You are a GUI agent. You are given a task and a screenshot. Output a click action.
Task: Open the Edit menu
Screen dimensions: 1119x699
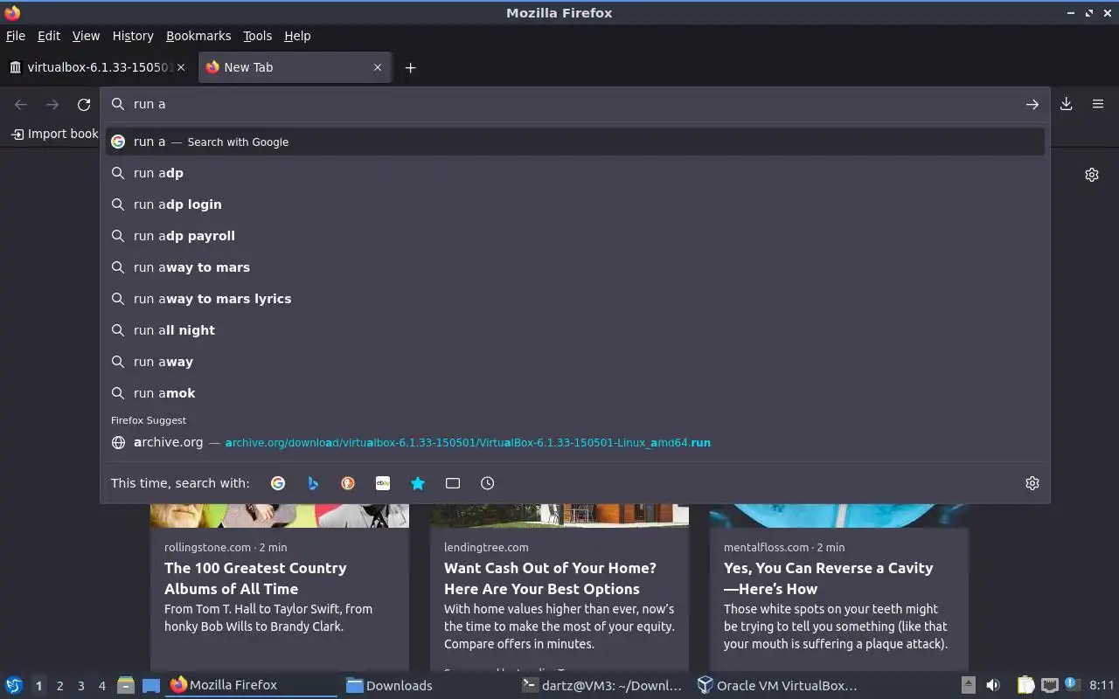(49, 36)
